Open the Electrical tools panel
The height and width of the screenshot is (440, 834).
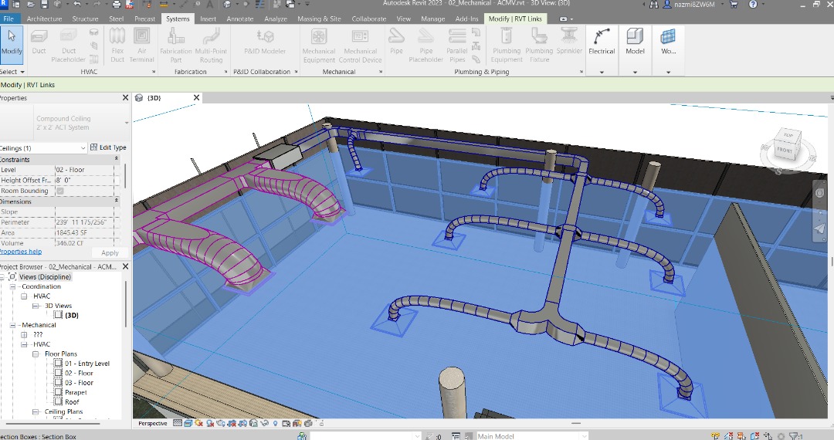(602, 50)
